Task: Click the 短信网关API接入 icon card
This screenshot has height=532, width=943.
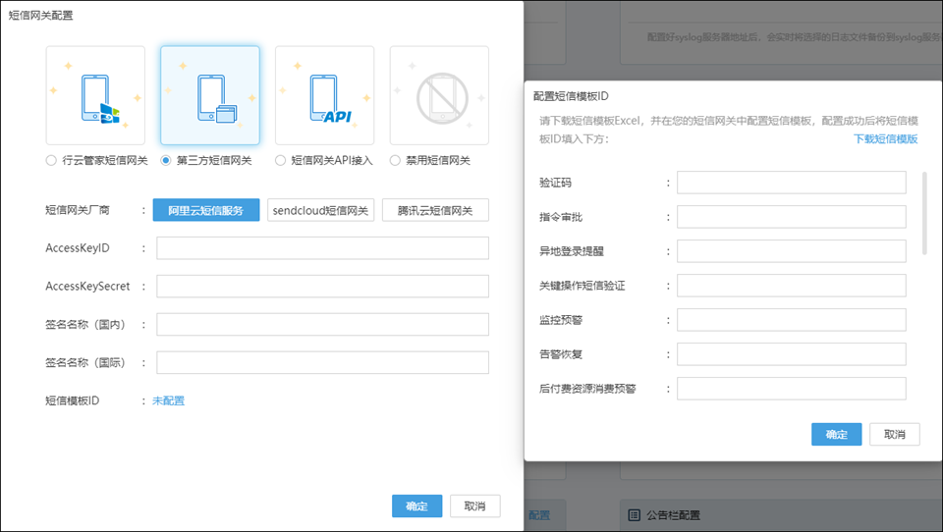Action: point(324,96)
